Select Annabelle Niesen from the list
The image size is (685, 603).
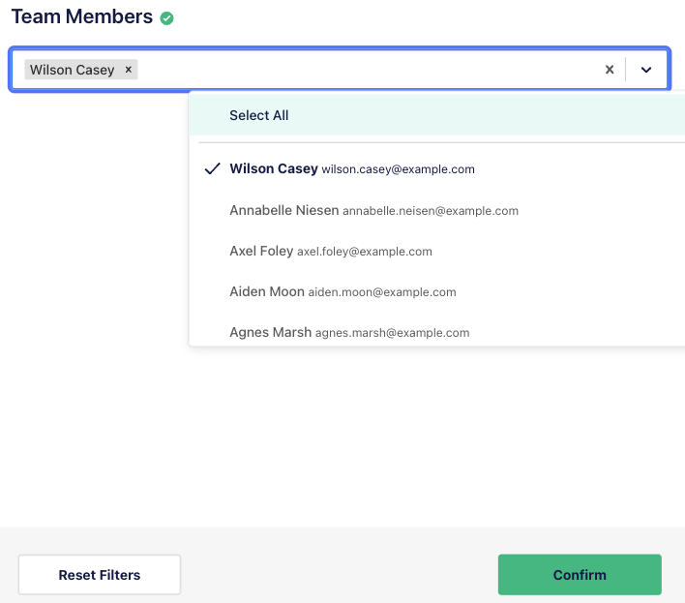283,210
